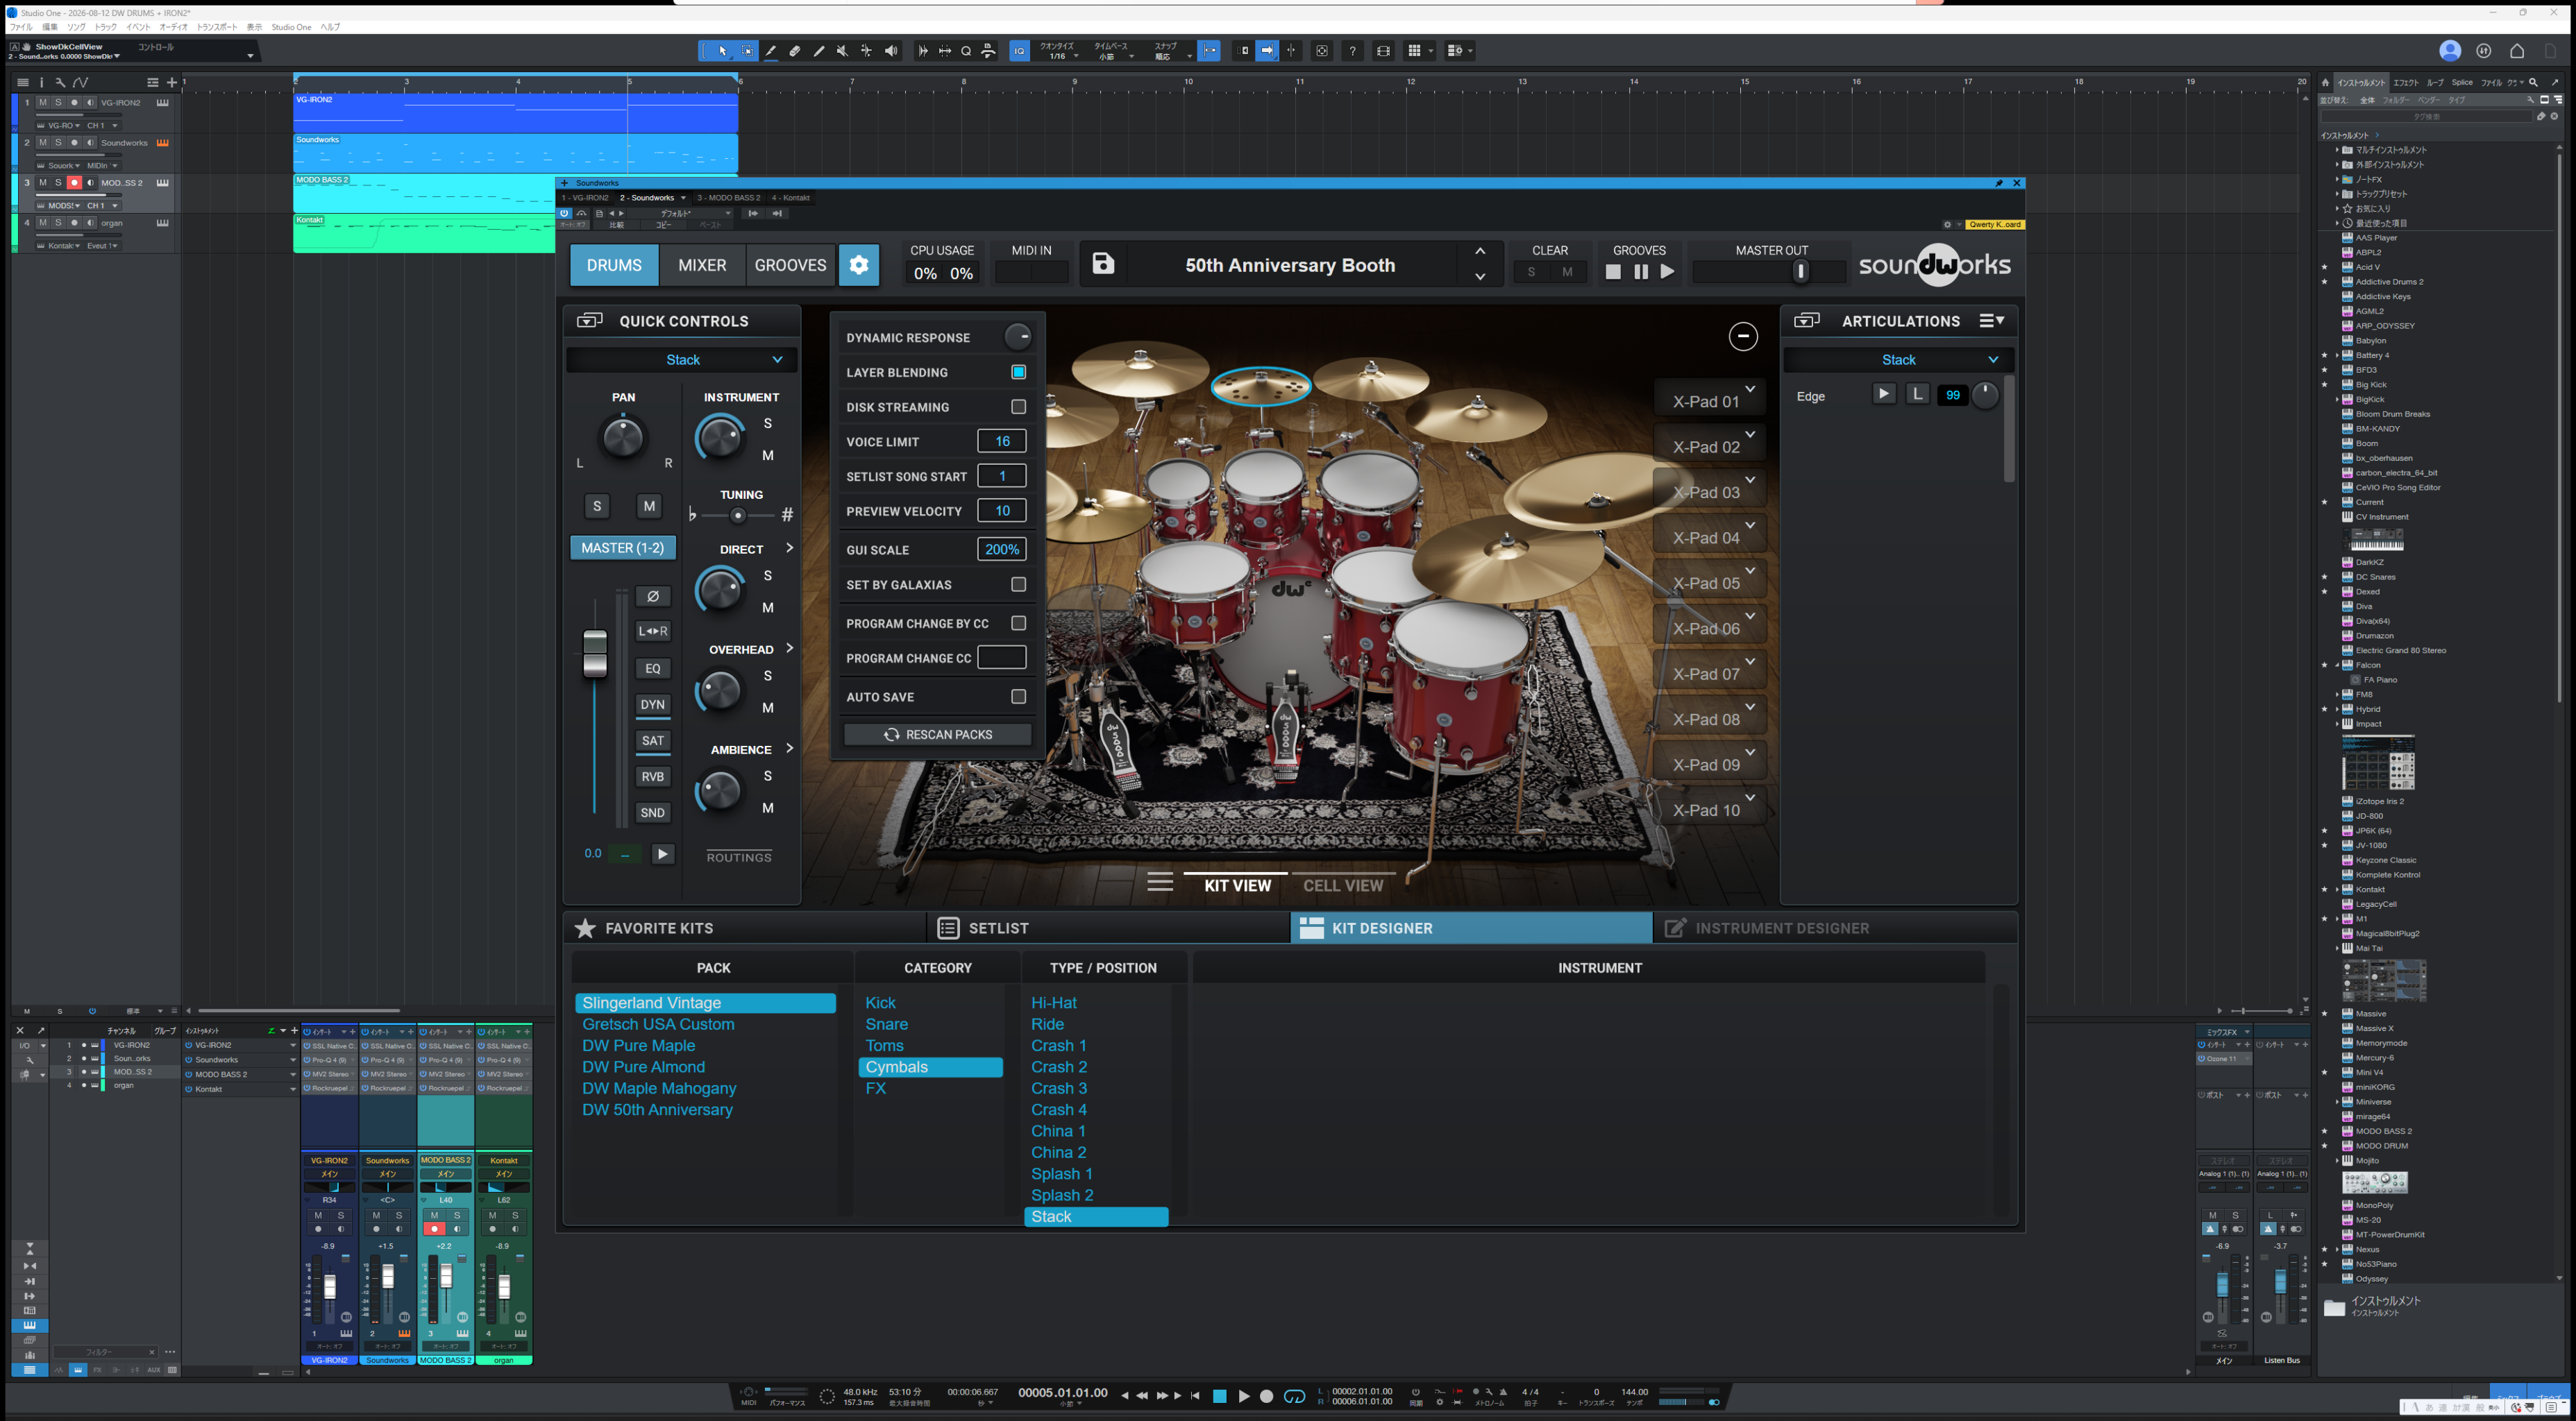The height and width of the screenshot is (1421, 2576).
Task: Return to zero in the transport bar
Action: (x=1195, y=1396)
